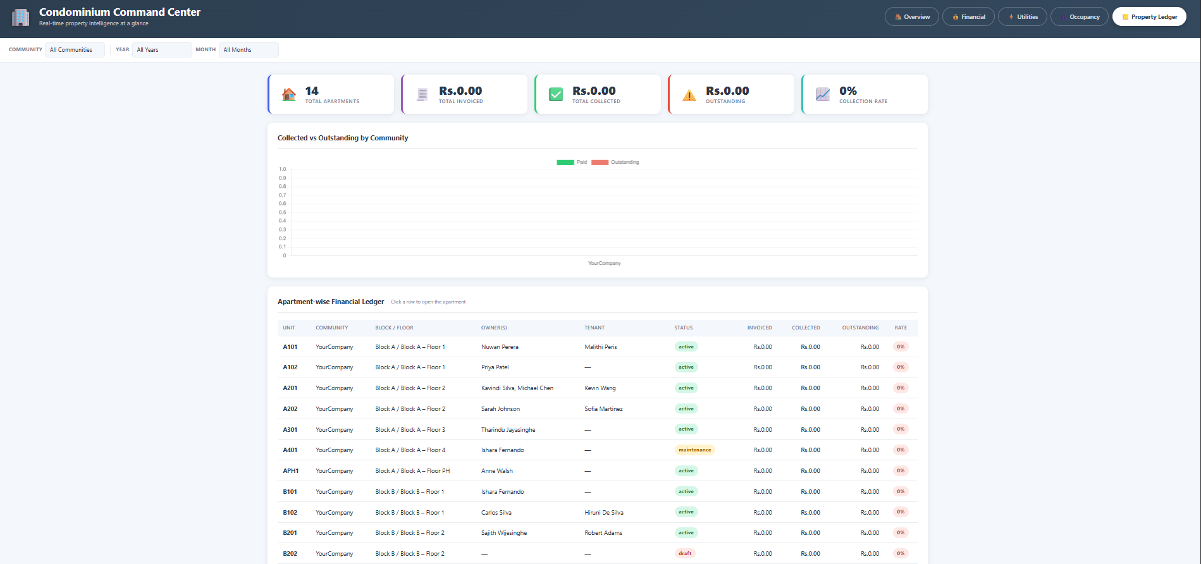Viewport: 1201px width, 564px height.
Task: Click unit B201 in the ledger
Action: 290,533
